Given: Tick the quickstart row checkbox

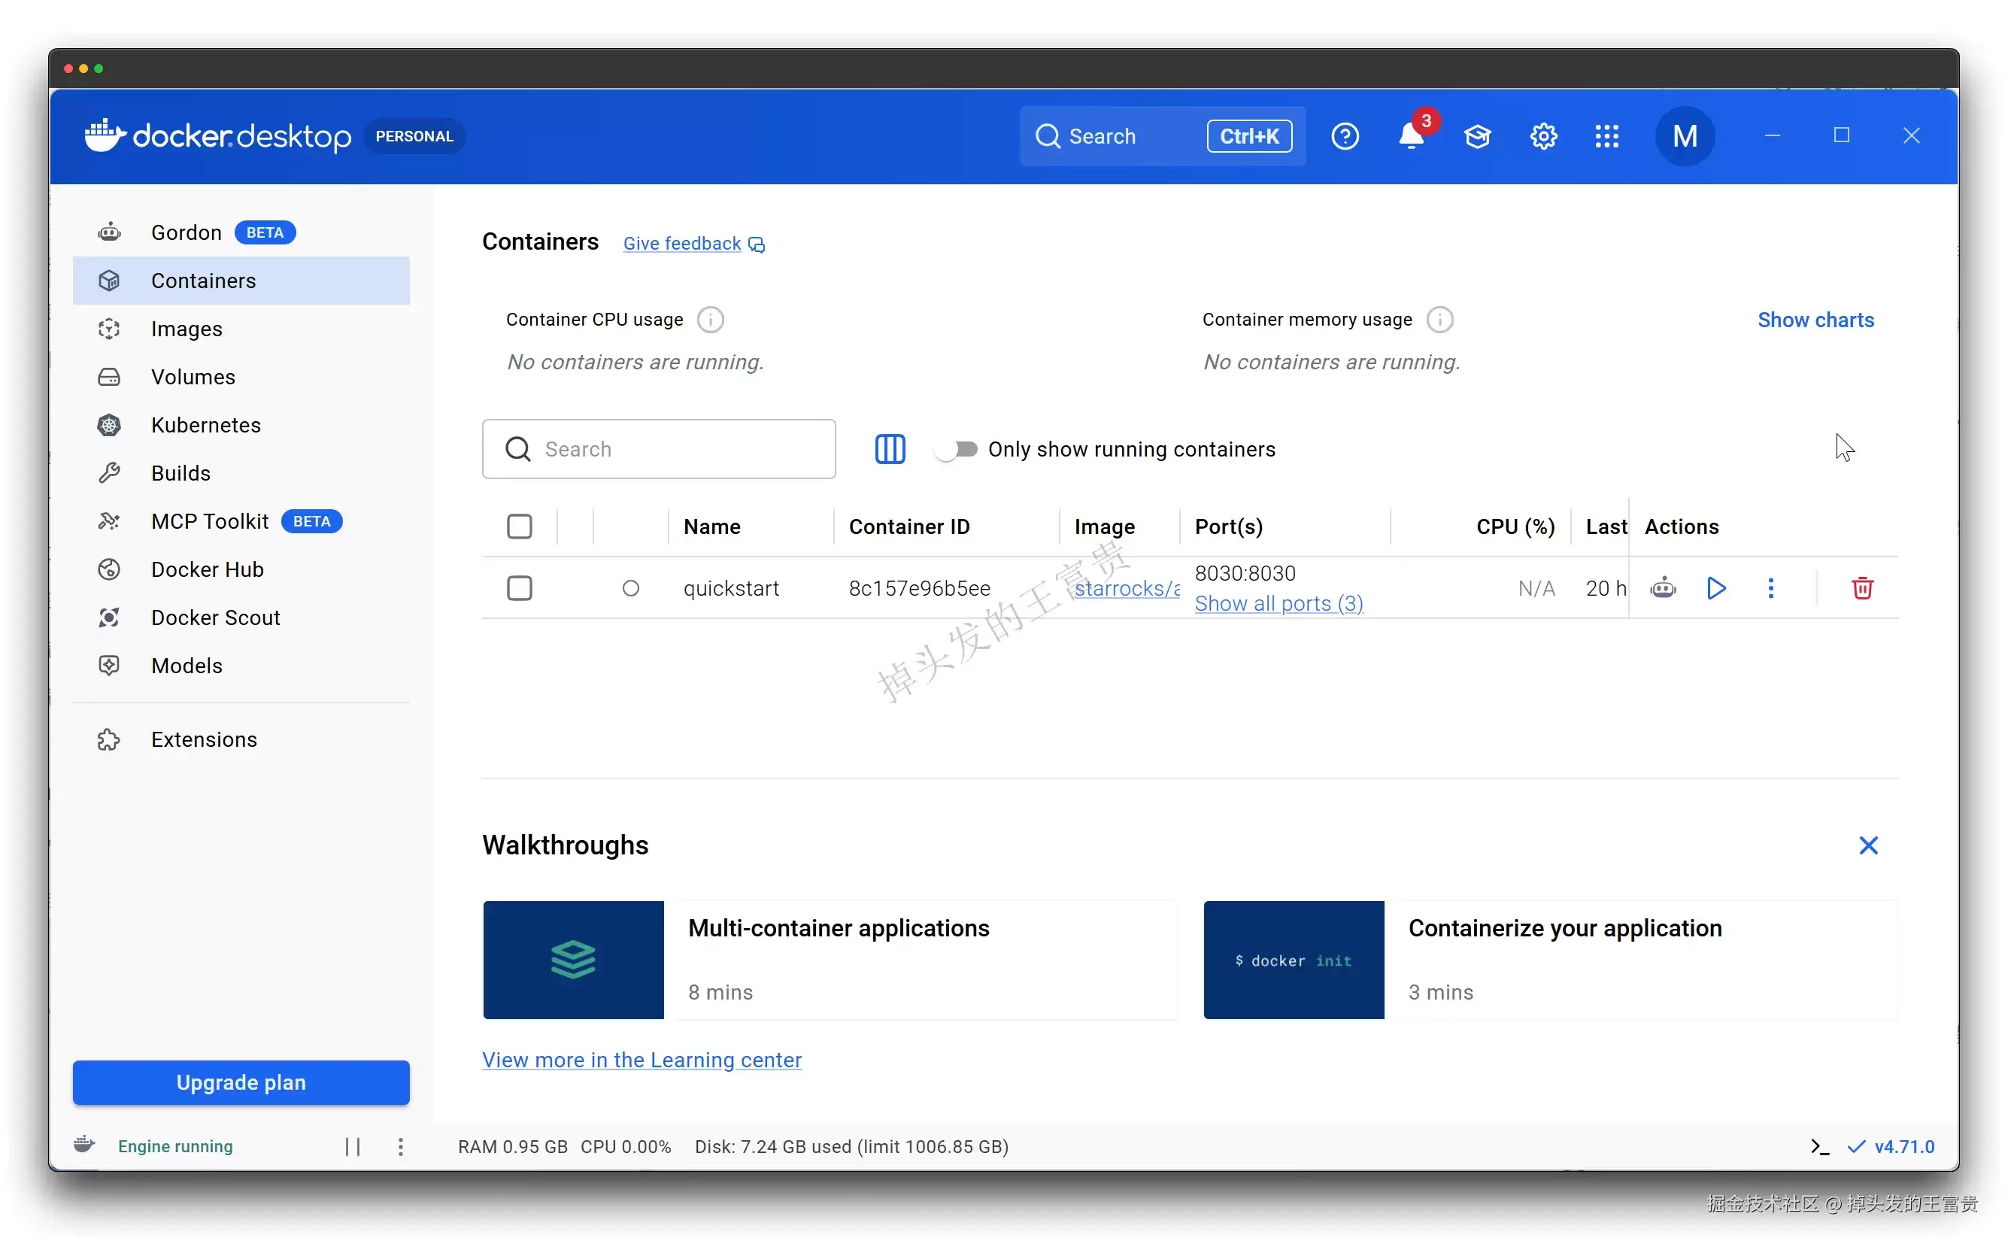Looking at the screenshot, I should pyautogui.click(x=519, y=588).
